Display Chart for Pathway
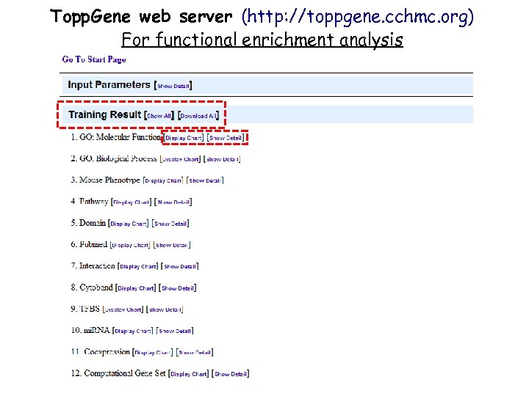This screenshot has height=396, width=529. 132,202
